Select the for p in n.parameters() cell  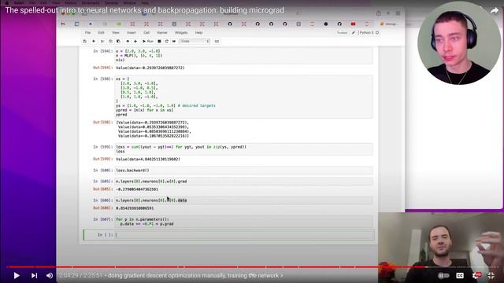pyautogui.click(x=243, y=222)
